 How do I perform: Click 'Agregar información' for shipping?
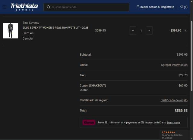tap(174, 65)
